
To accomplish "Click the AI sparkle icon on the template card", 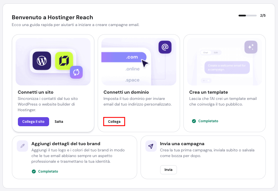I will tap(251, 48).
